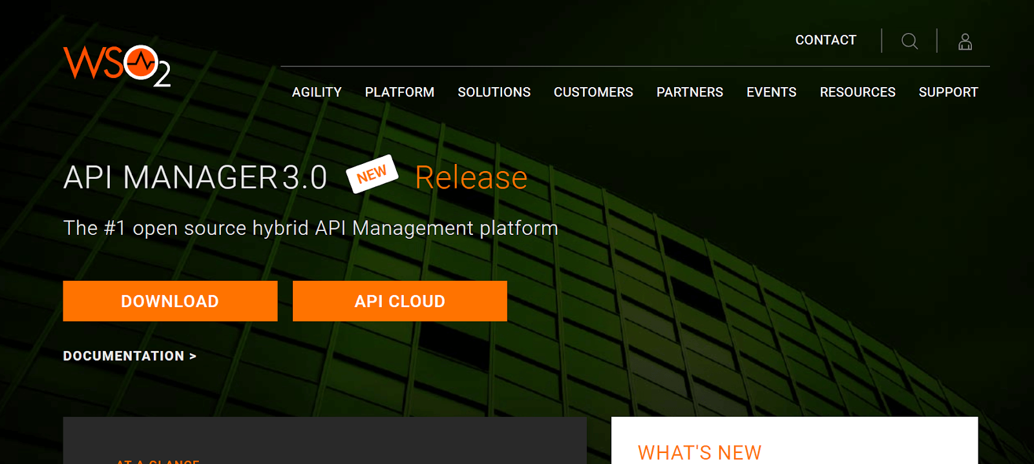Click the orange Release text
This screenshot has height=464, width=1034.
471,177
